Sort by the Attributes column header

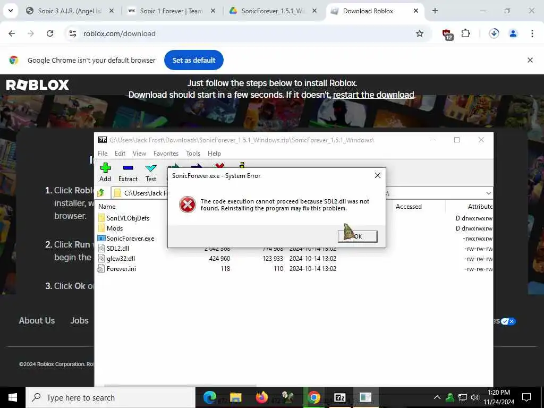click(x=480, y=207)
